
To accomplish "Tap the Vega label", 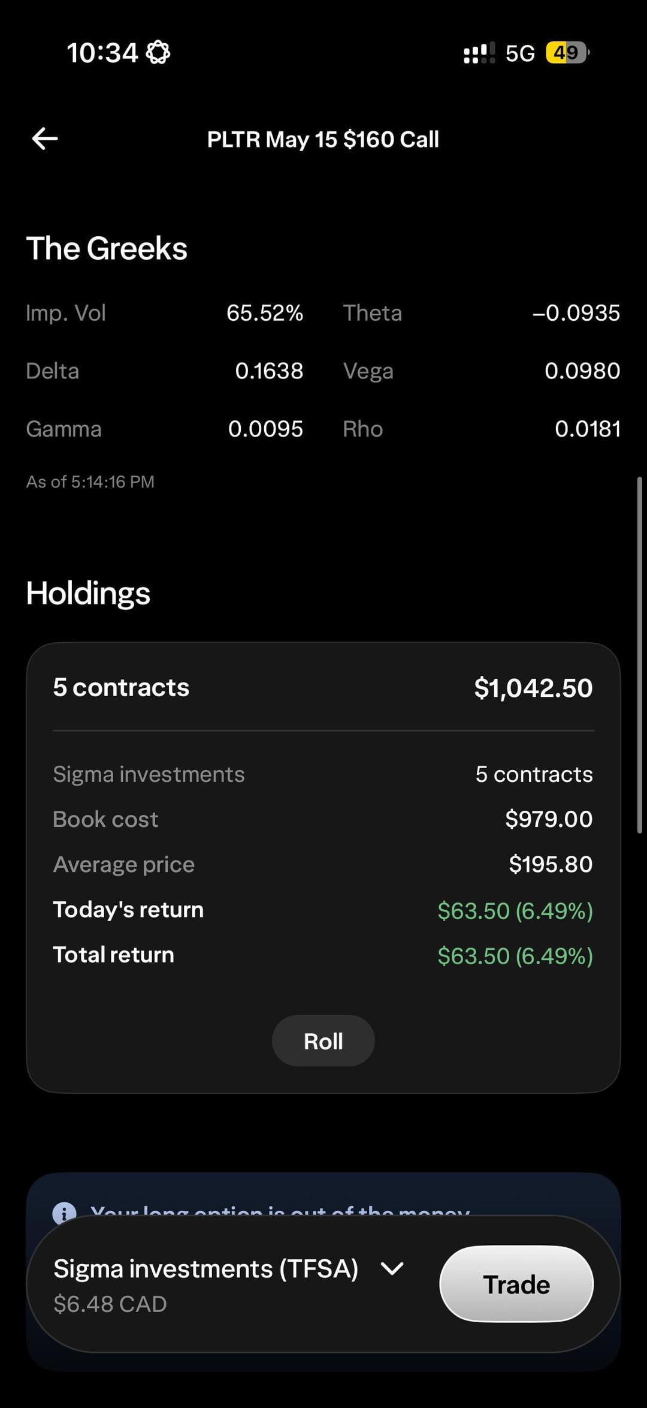I will pyautogui.click(x=368, y=371).
